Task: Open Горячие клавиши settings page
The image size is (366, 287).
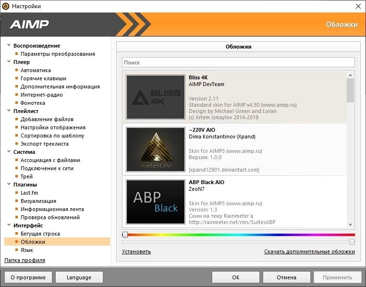Action: (43, 78)
